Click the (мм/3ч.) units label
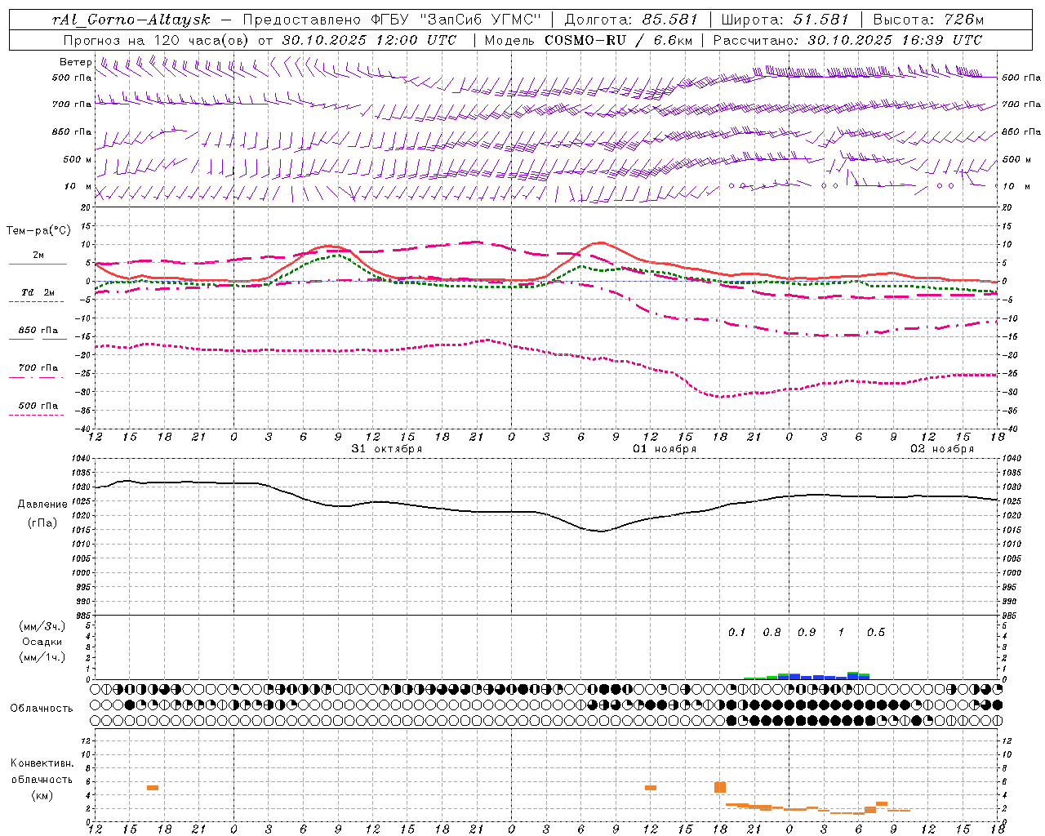Image resolution: width=1045 pixels, height=836 pixels. click(42, 626)
